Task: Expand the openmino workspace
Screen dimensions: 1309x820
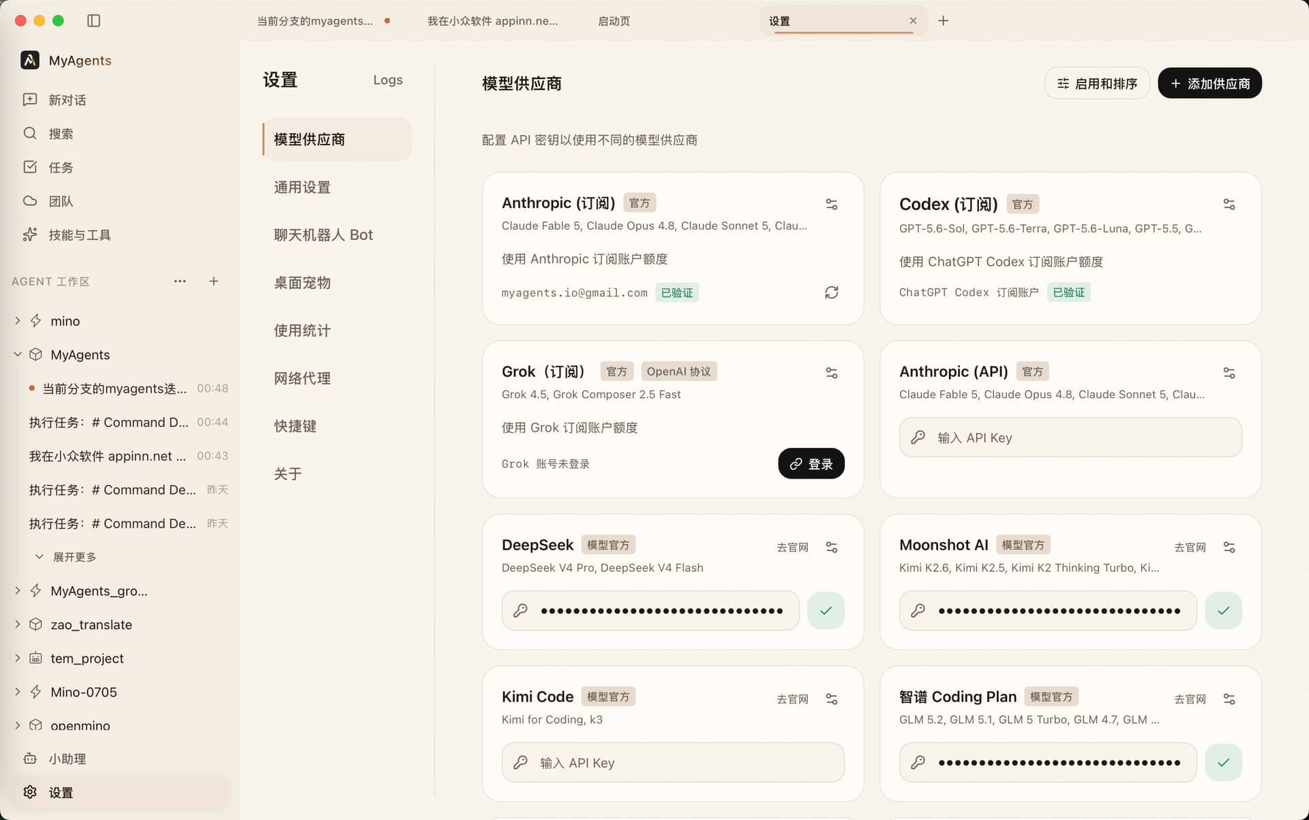Action: click(x=18, y=725)
